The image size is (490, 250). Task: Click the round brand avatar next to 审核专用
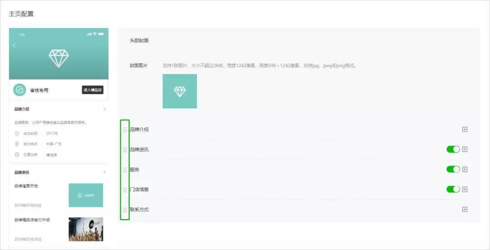(x=20, y=90)
